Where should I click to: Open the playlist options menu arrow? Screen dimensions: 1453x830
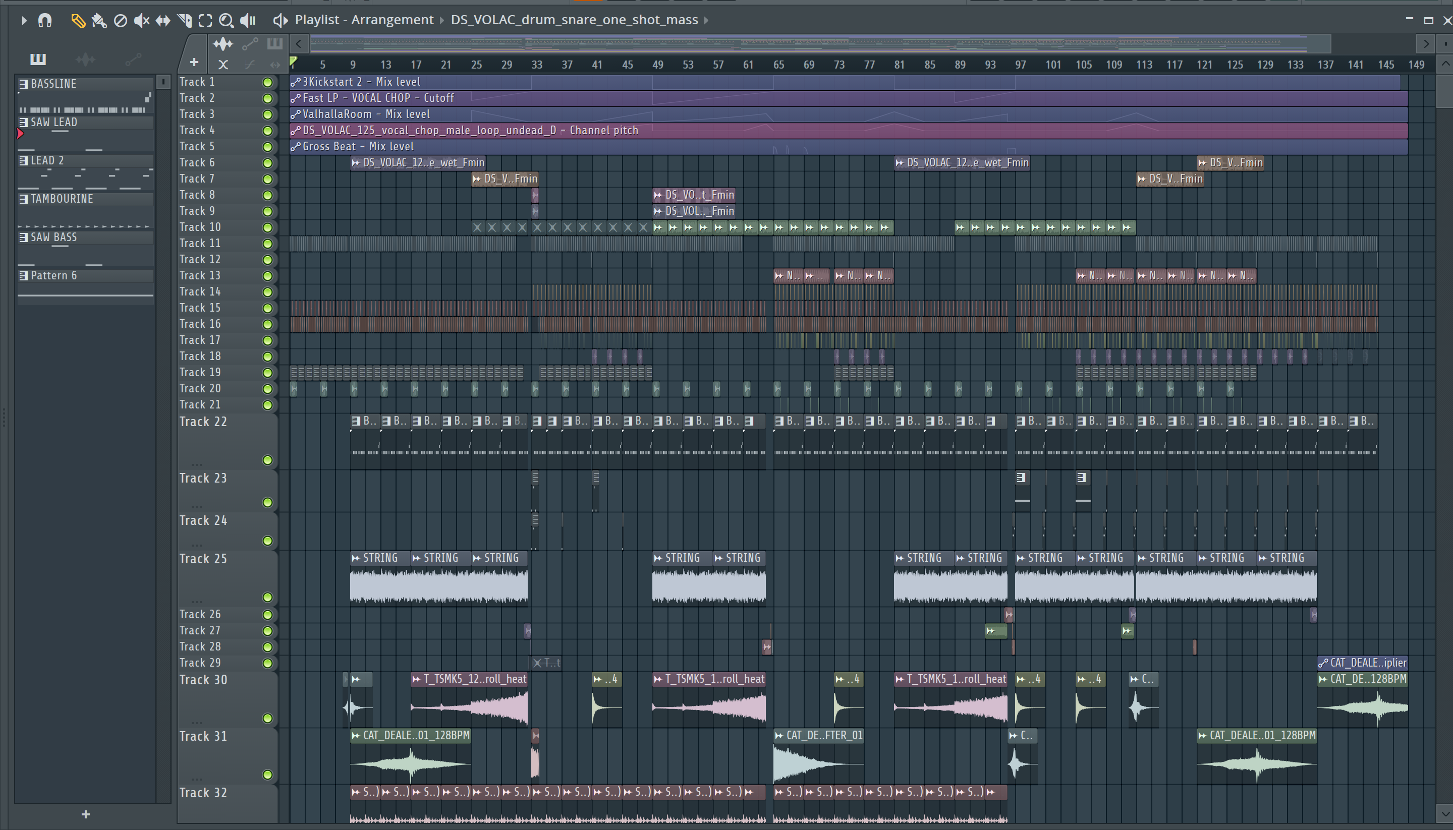[x=24, y=21]
